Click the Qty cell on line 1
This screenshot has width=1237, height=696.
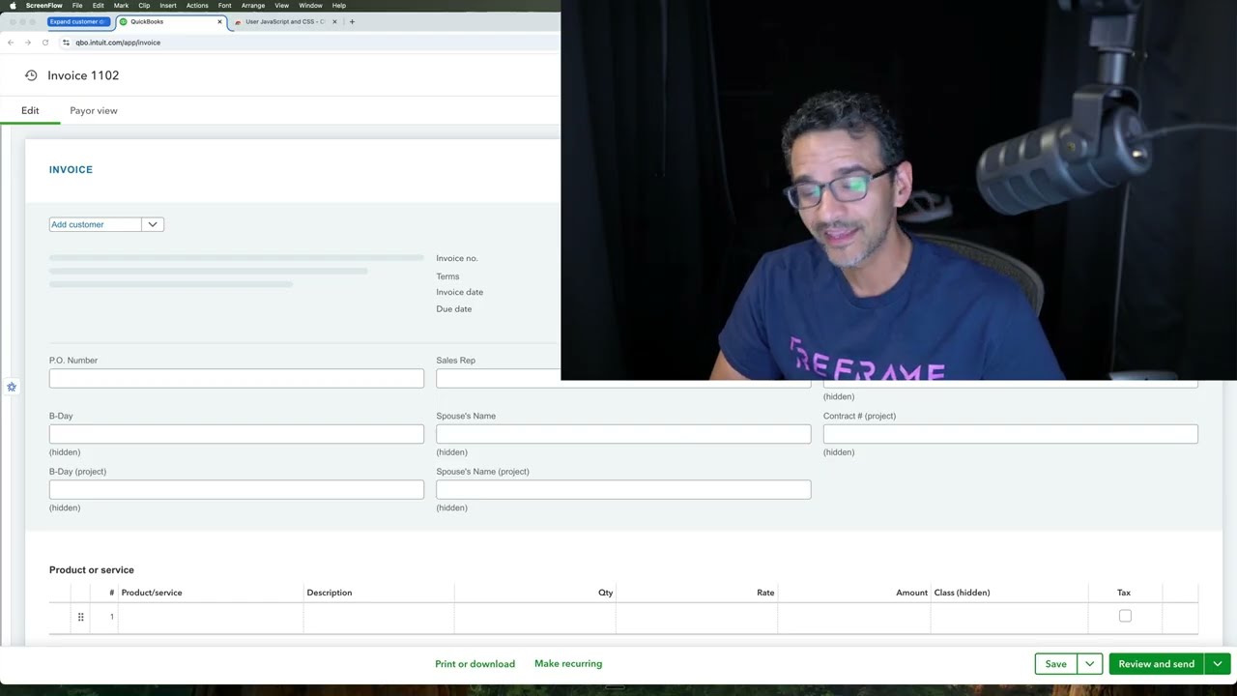[x=535, y=617]
